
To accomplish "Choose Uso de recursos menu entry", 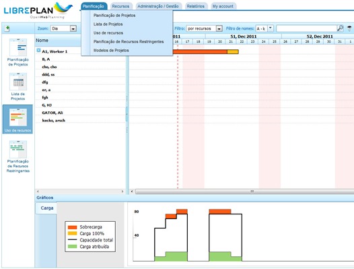I will click(108, 33).
